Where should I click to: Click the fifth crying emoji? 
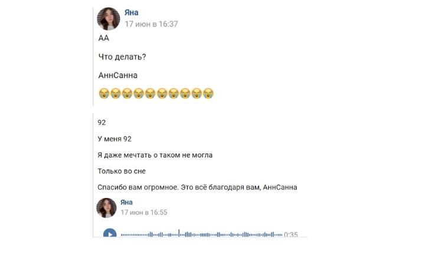click(150, 94)
